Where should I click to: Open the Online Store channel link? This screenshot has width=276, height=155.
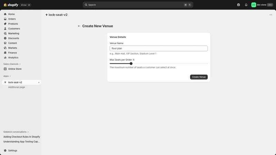click(15, 69)
